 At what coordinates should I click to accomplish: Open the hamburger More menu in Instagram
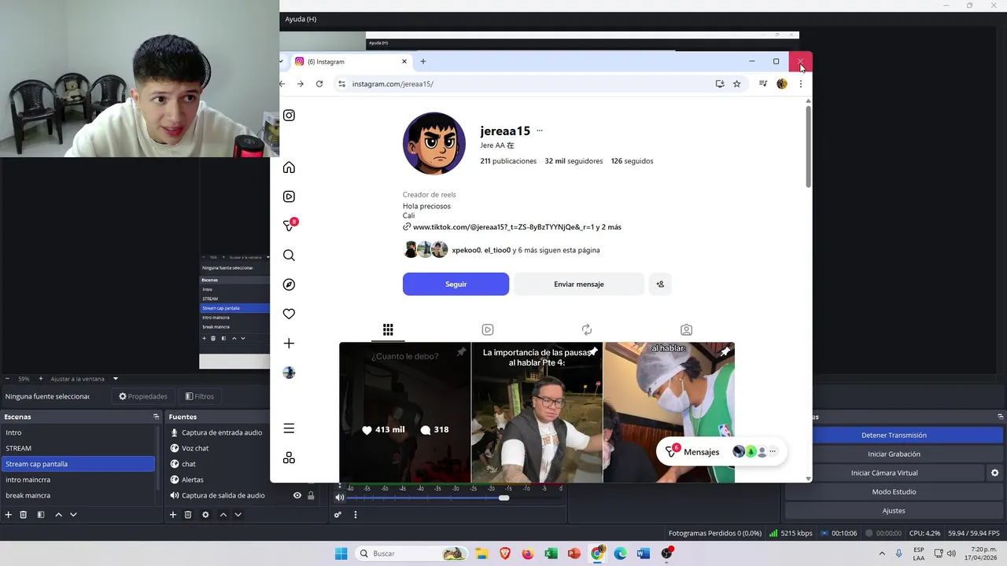click(x=289, y=428)
